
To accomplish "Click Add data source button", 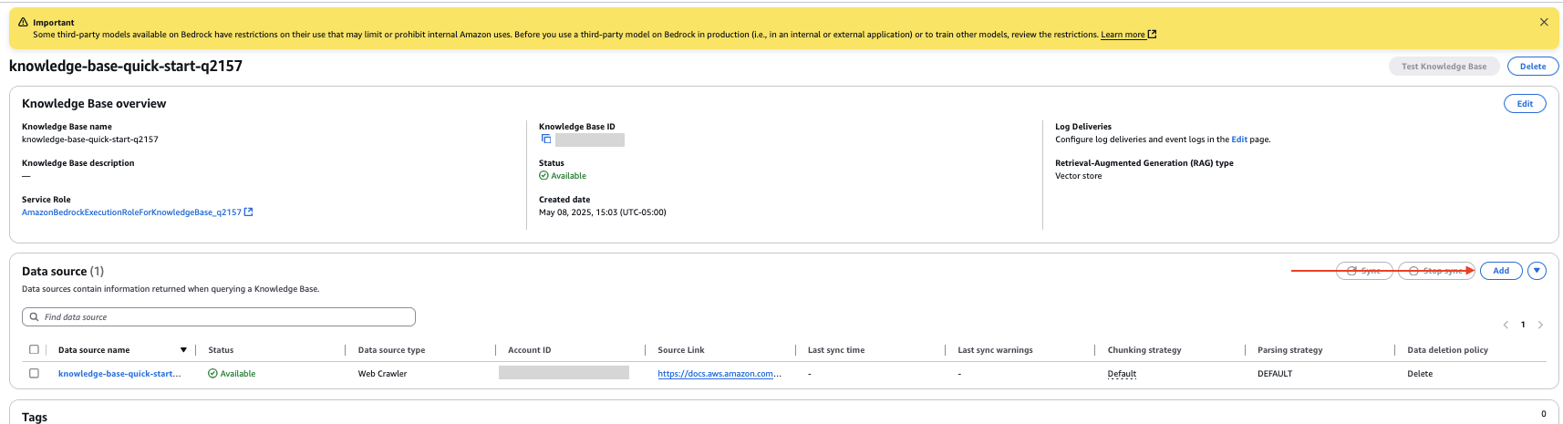I will pyautogui.click(x=1500, y=271).
